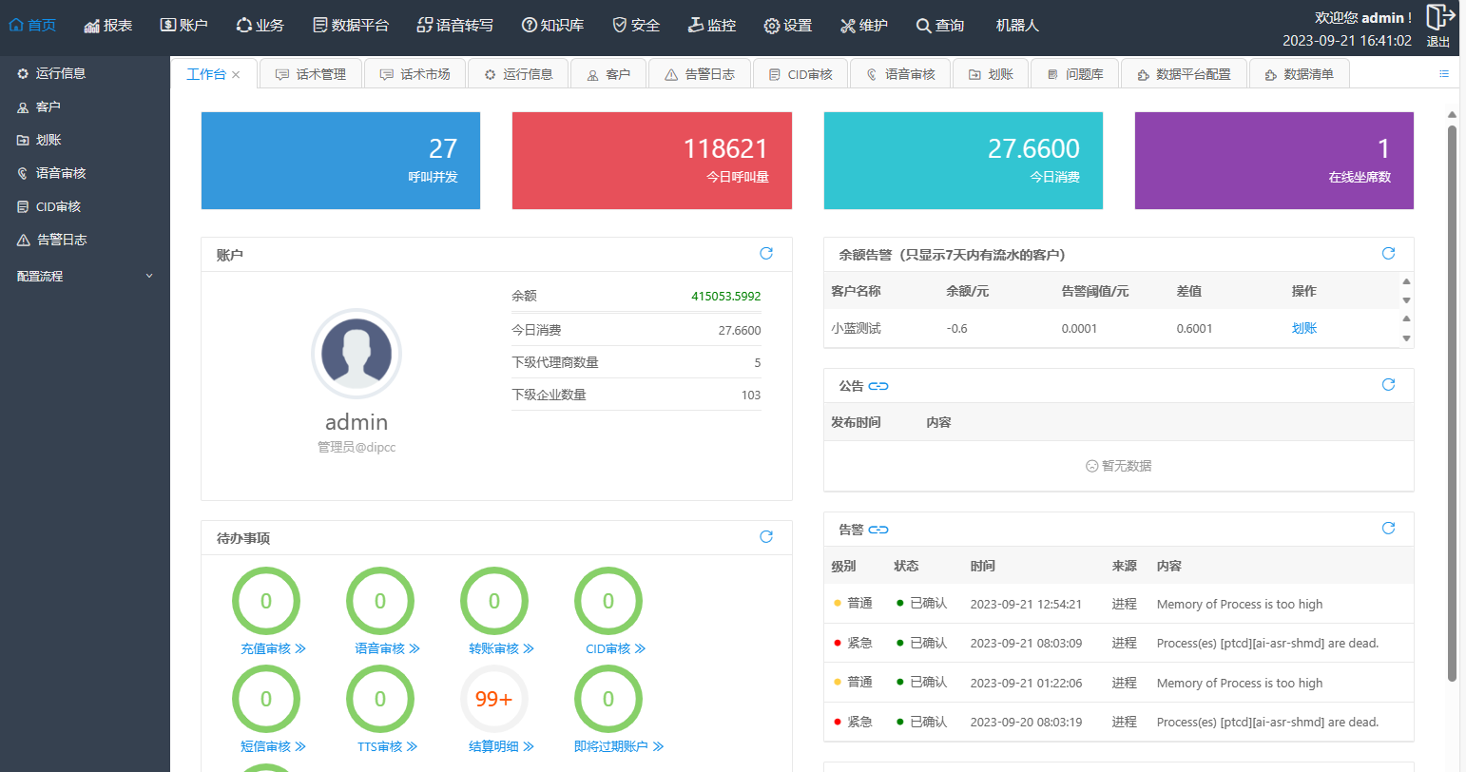Image resolution: width=1466 pixels, height=772 pixels.
Task: Open the 即将过期账户 link
Action: tap(618, 746)
